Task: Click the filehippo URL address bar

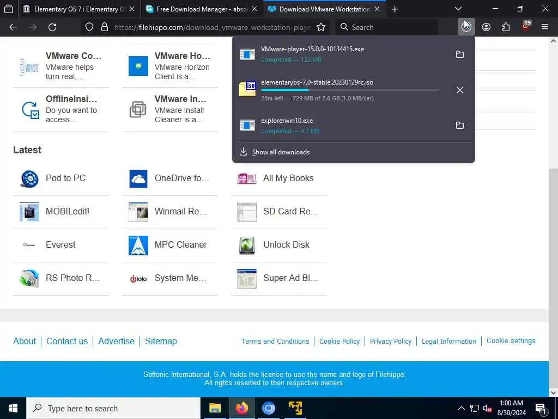Action: coord(213,27)
